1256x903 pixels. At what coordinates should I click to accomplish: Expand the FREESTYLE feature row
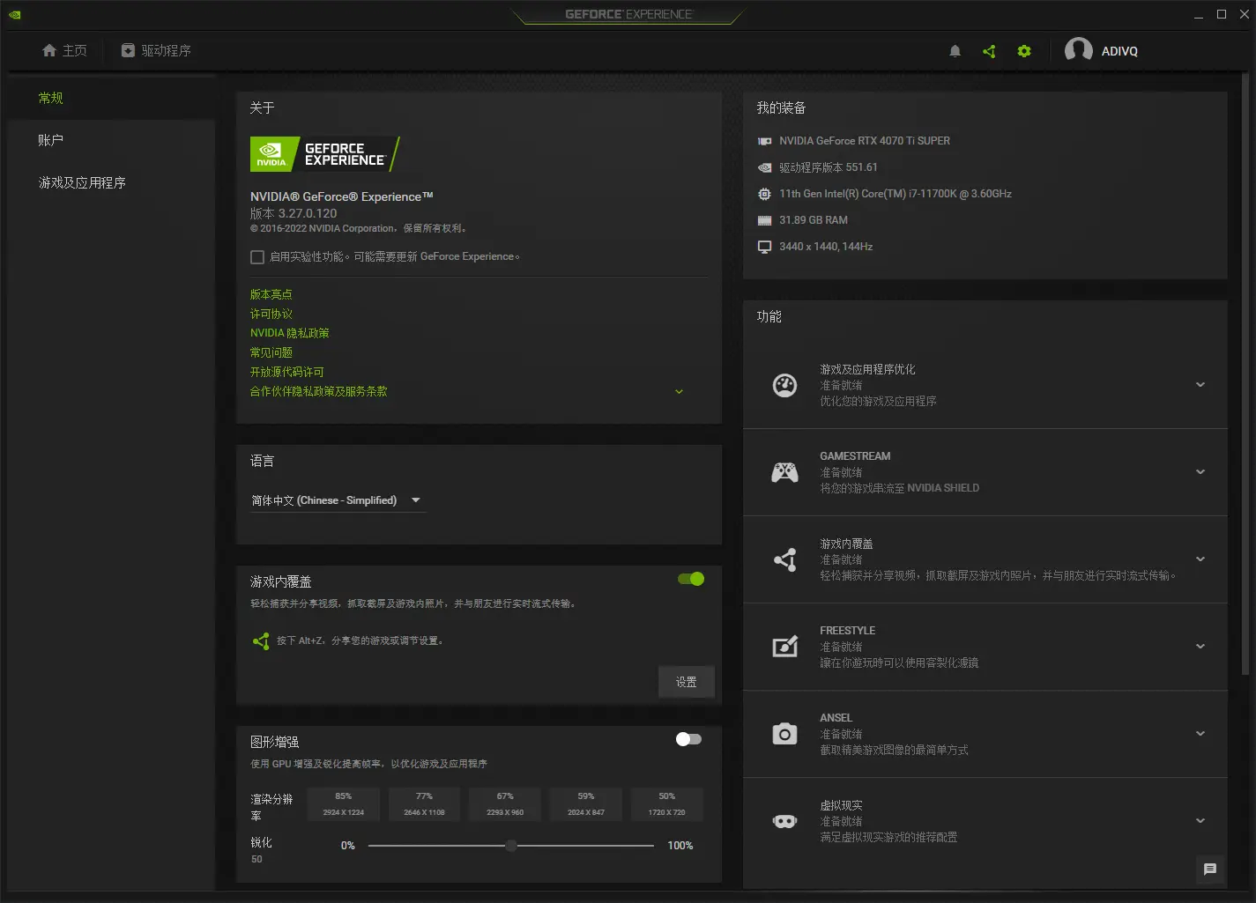coord(1200,647)
